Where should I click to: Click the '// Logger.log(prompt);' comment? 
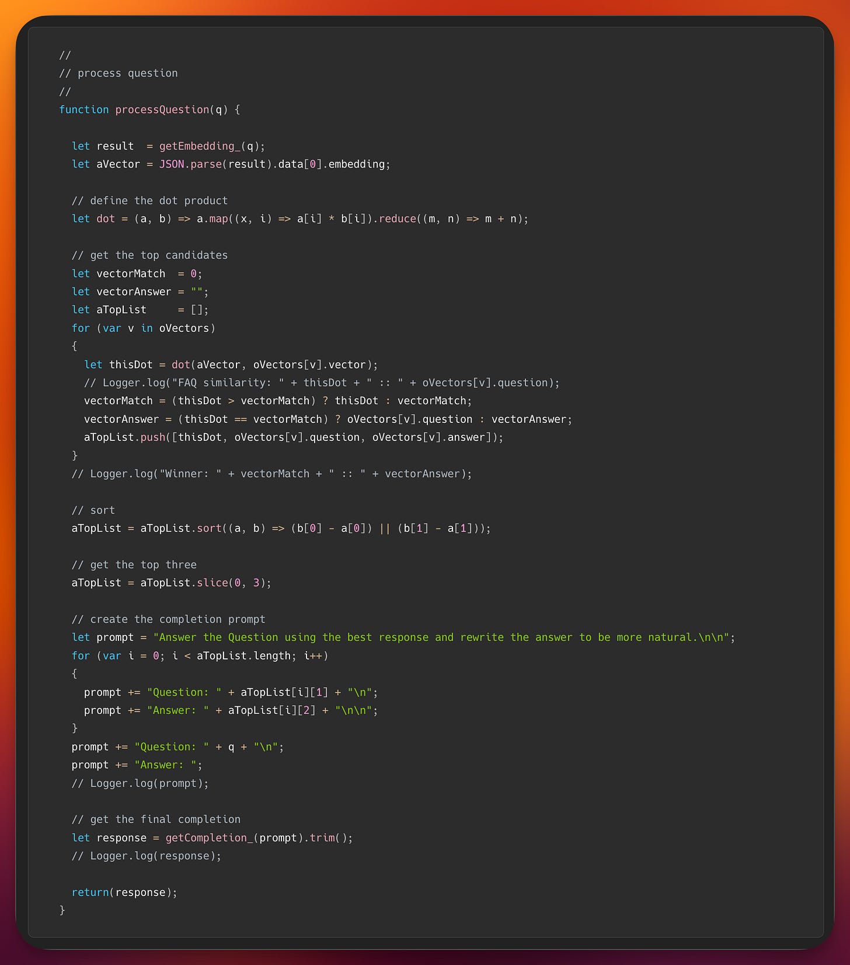click(140, 783)
